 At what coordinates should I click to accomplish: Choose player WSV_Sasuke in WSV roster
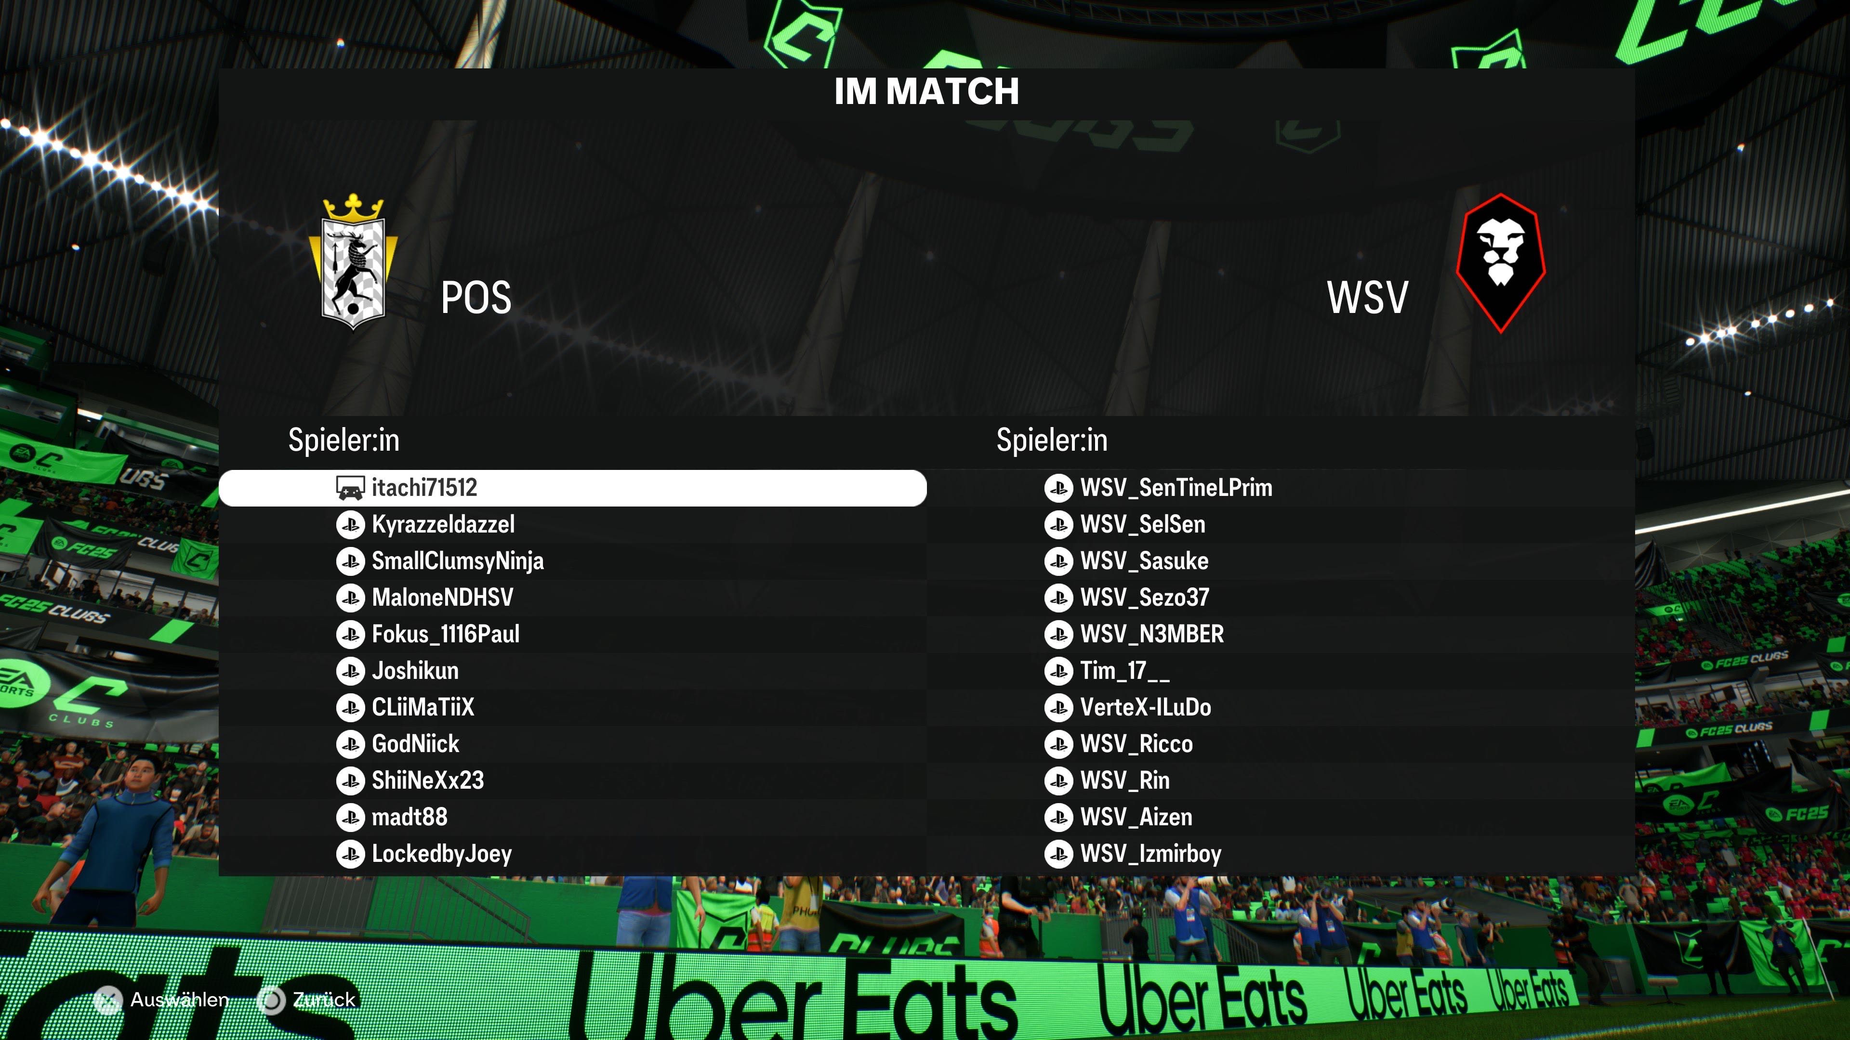[1281, 561]
